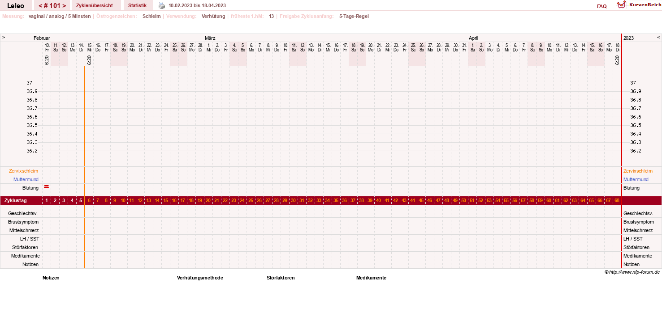Click the Verwendung value Verhütung
This screenshot has width=662, height=313.
click(213, 16)
